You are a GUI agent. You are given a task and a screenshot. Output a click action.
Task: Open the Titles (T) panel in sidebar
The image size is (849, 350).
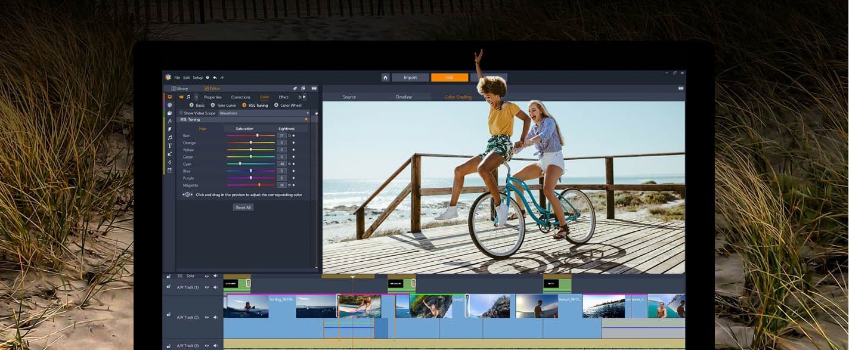coord(169,145)
